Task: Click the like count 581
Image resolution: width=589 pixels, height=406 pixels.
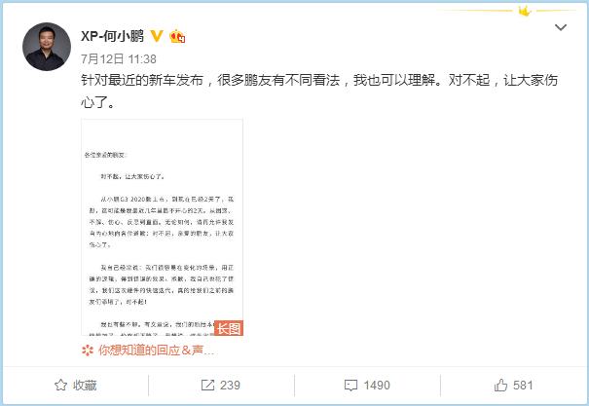Action: tap(523, 386)
